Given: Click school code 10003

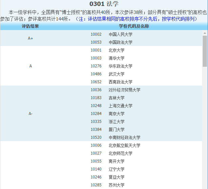Looking at the screenshot, I should pyautogui.click(x=96, y=58).
